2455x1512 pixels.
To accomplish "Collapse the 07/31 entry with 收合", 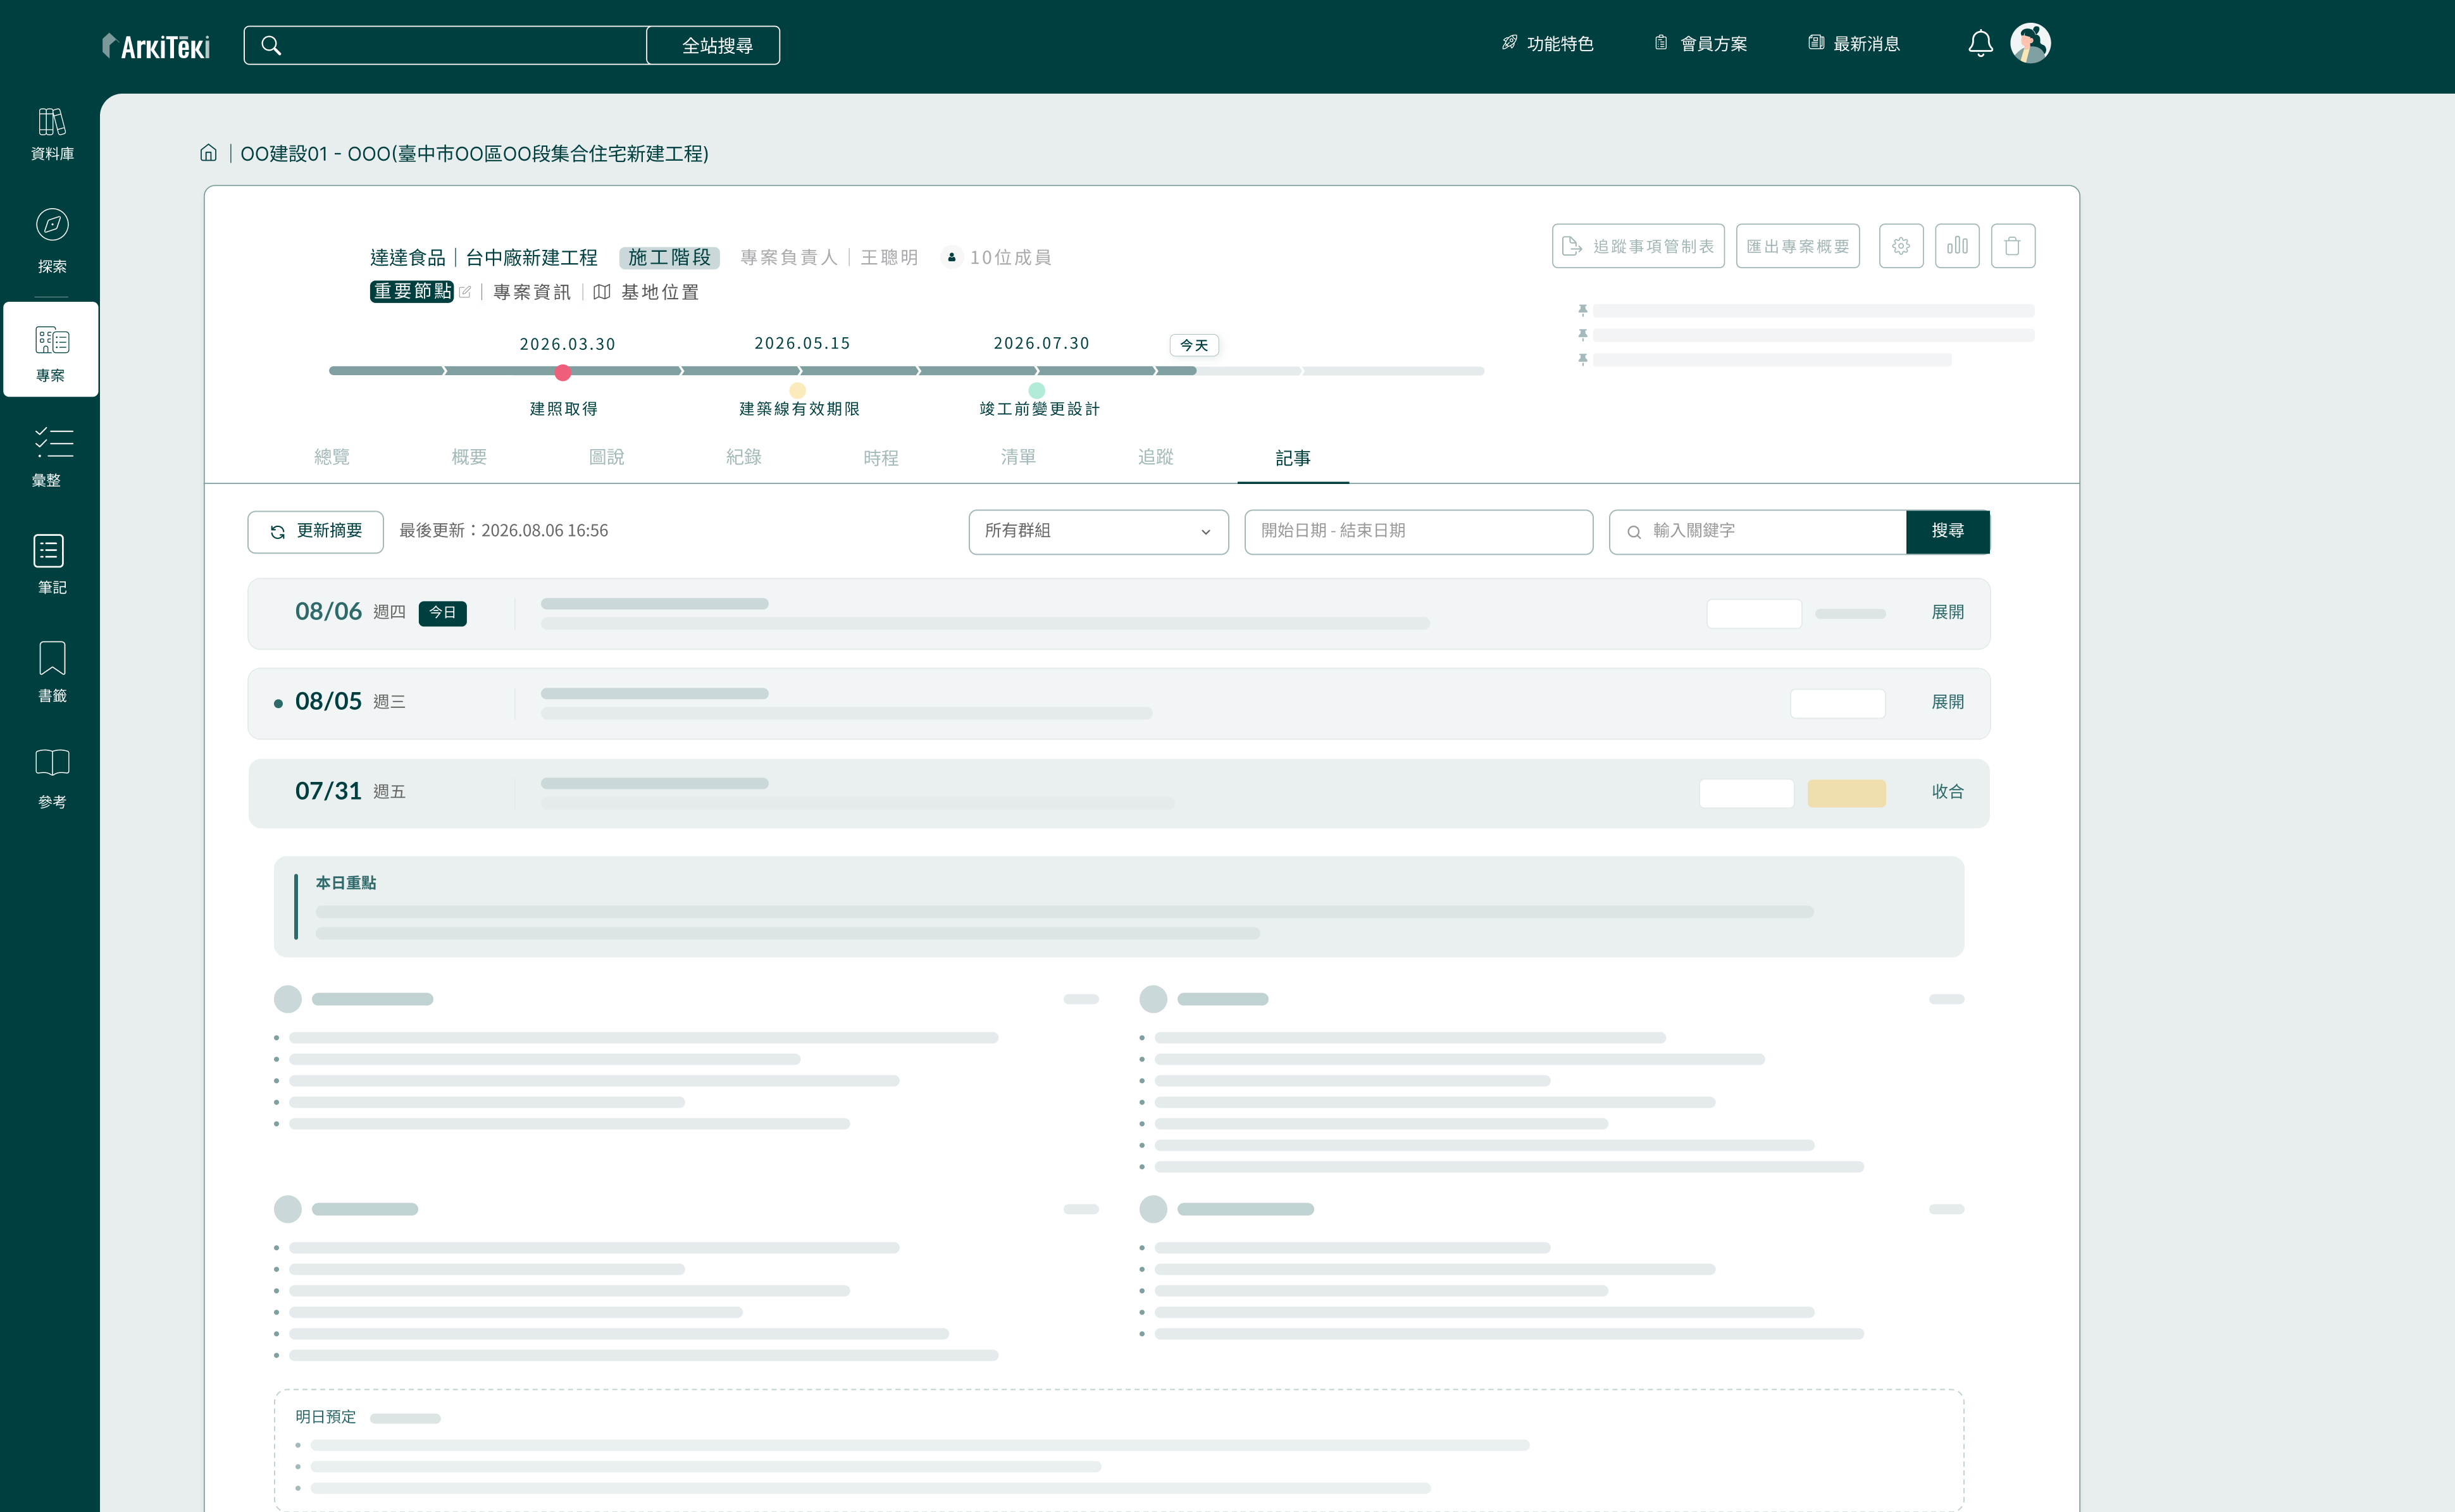I will coord(1947,792).
